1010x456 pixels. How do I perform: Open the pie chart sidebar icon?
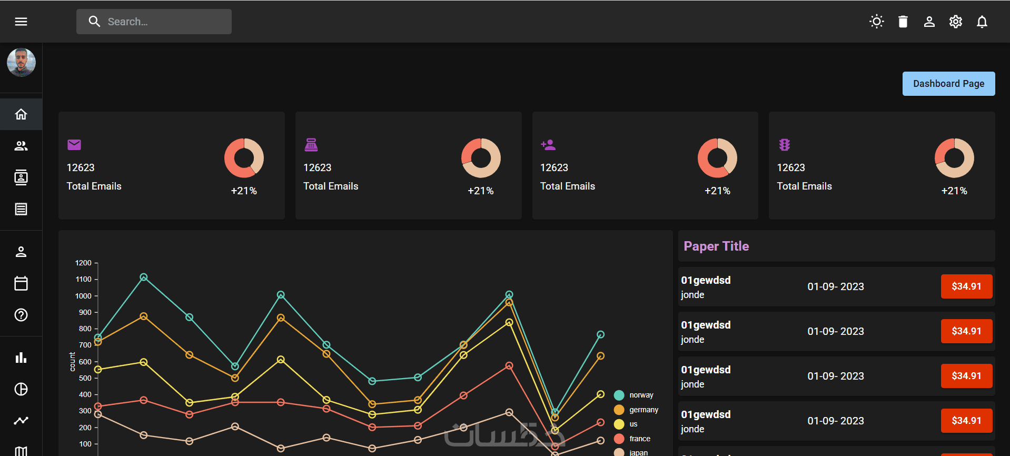point(21,389)
